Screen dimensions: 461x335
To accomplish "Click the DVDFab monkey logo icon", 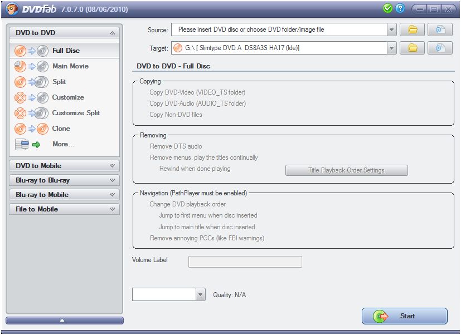I will point(12,9).
